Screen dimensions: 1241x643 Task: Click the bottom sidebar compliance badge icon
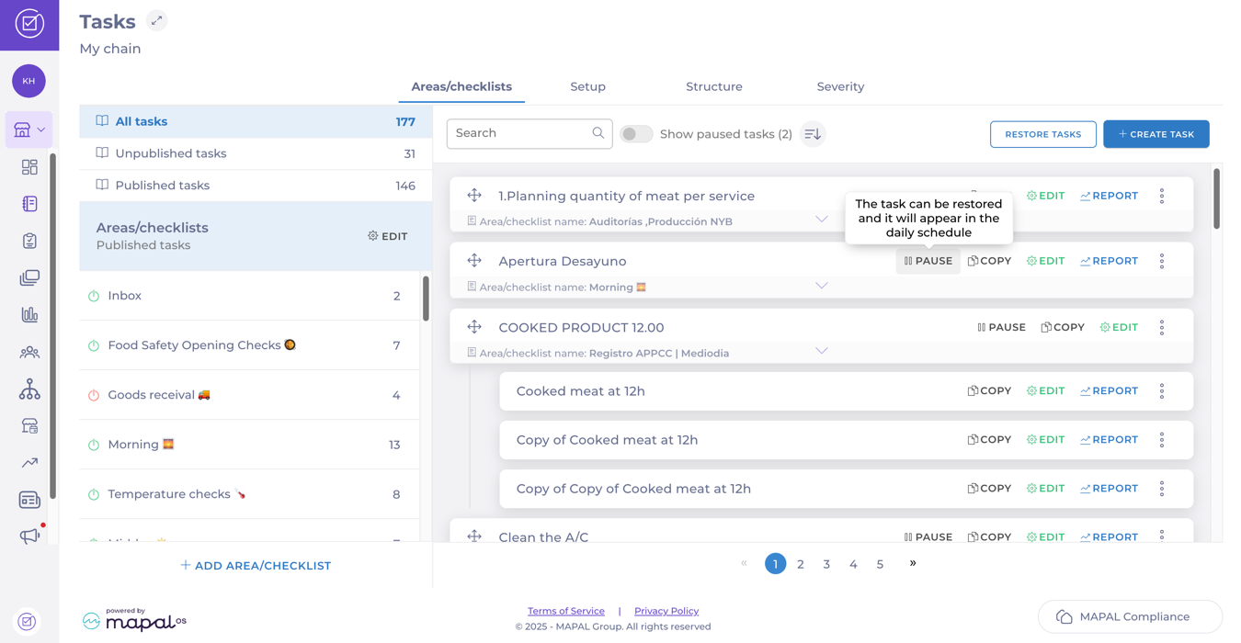(28, 622)
